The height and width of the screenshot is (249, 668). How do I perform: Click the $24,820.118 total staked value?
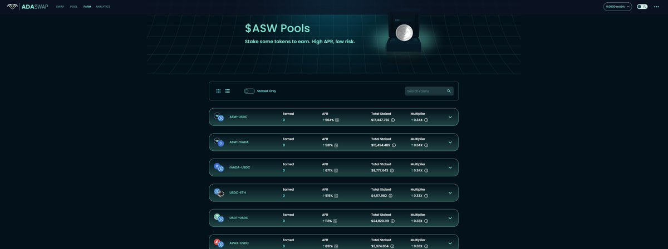pos(380,221)
